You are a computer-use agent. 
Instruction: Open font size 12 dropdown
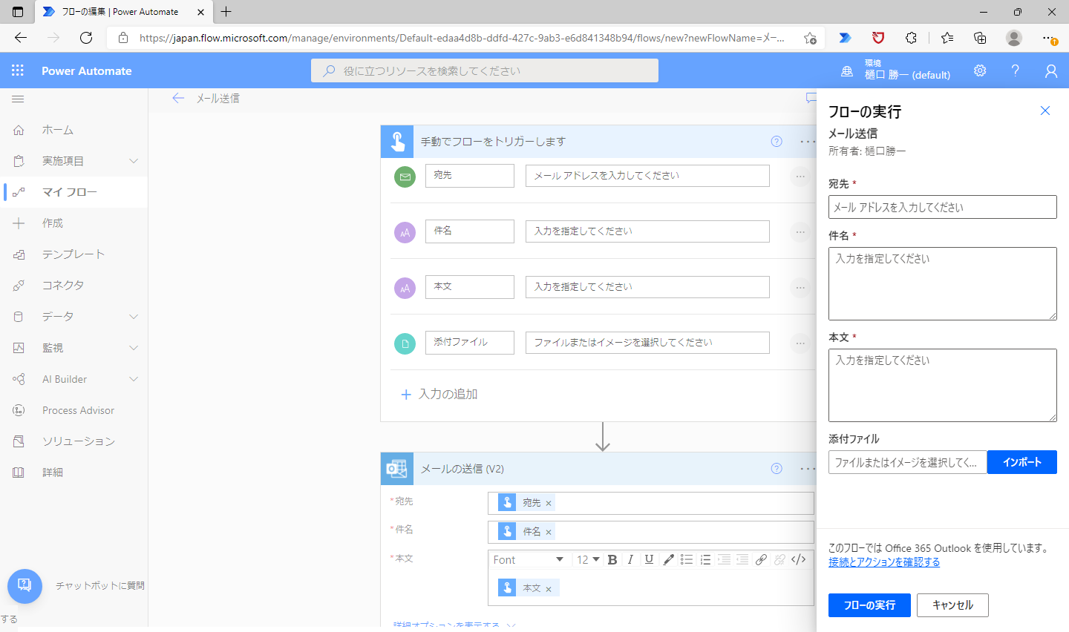click(x=588, y=560)
